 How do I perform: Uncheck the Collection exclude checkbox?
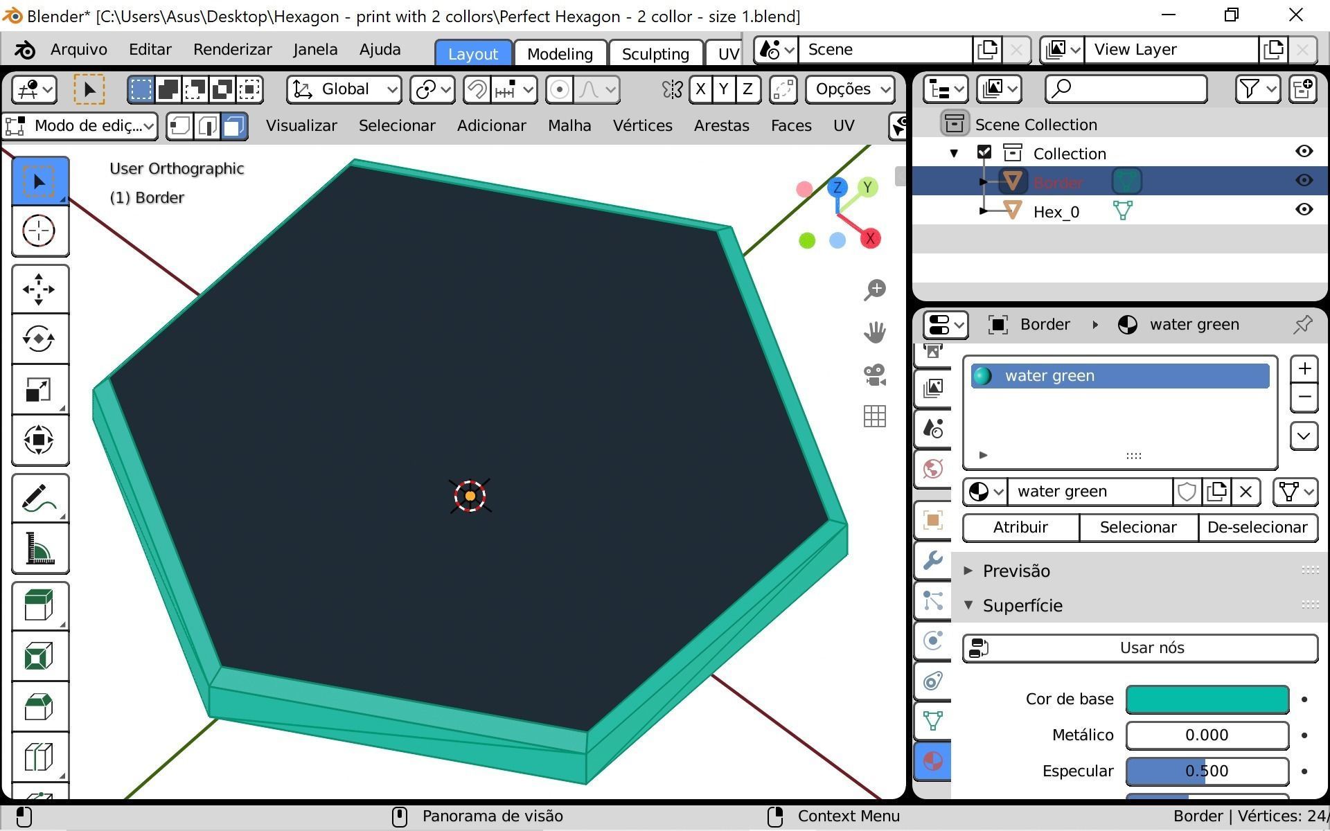[984, 152]
